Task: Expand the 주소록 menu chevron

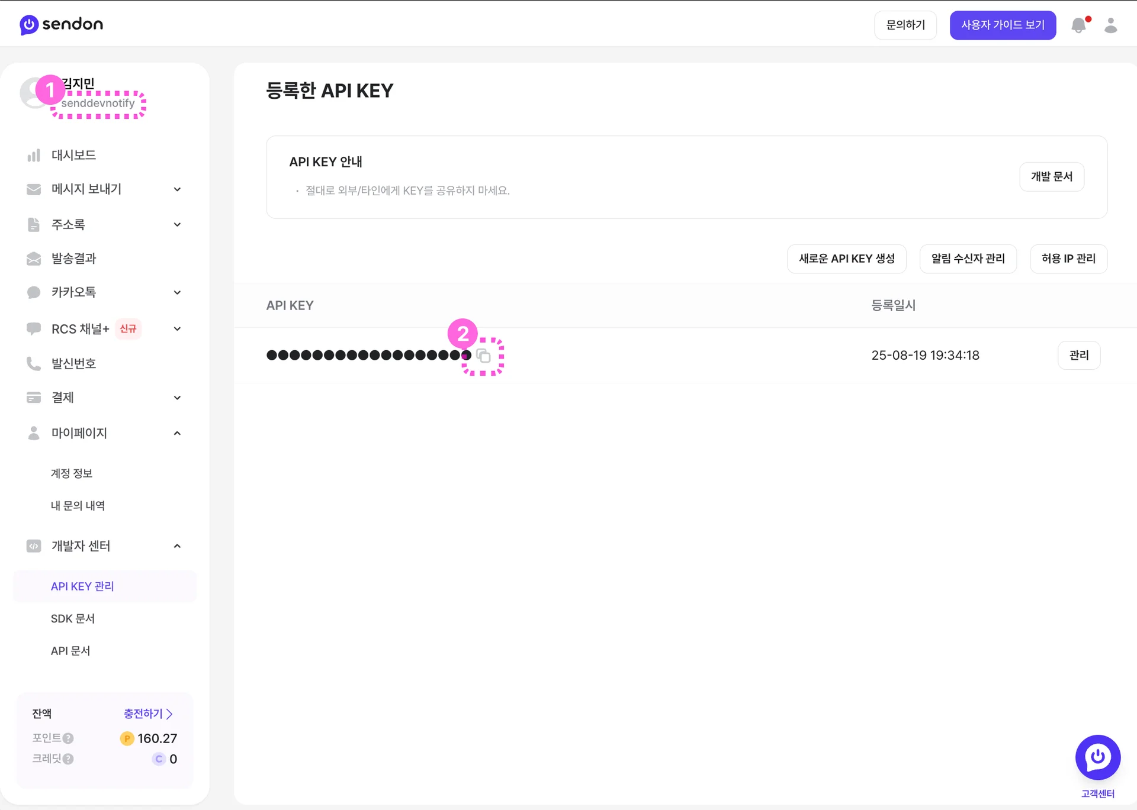Action: (x=177, y=225)
